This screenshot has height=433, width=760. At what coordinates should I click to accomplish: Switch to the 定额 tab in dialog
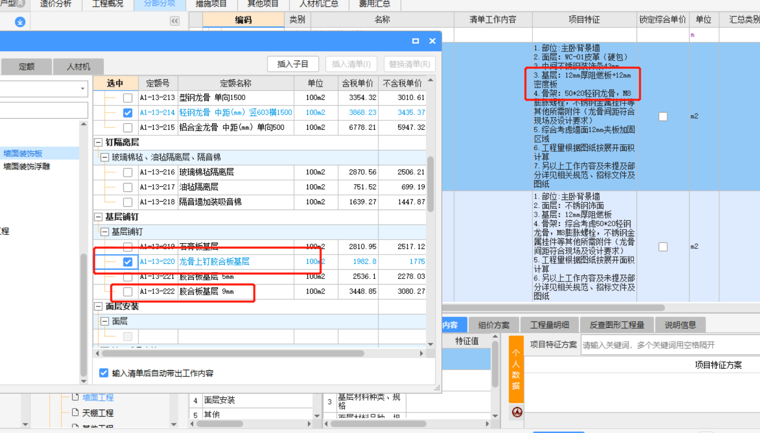[26, 66]
